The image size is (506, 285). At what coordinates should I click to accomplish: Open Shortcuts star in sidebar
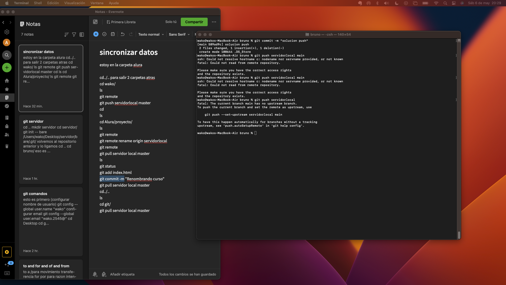point(7,89)
